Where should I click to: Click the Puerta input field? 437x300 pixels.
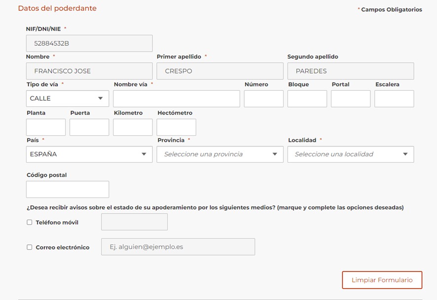[89, 127]
